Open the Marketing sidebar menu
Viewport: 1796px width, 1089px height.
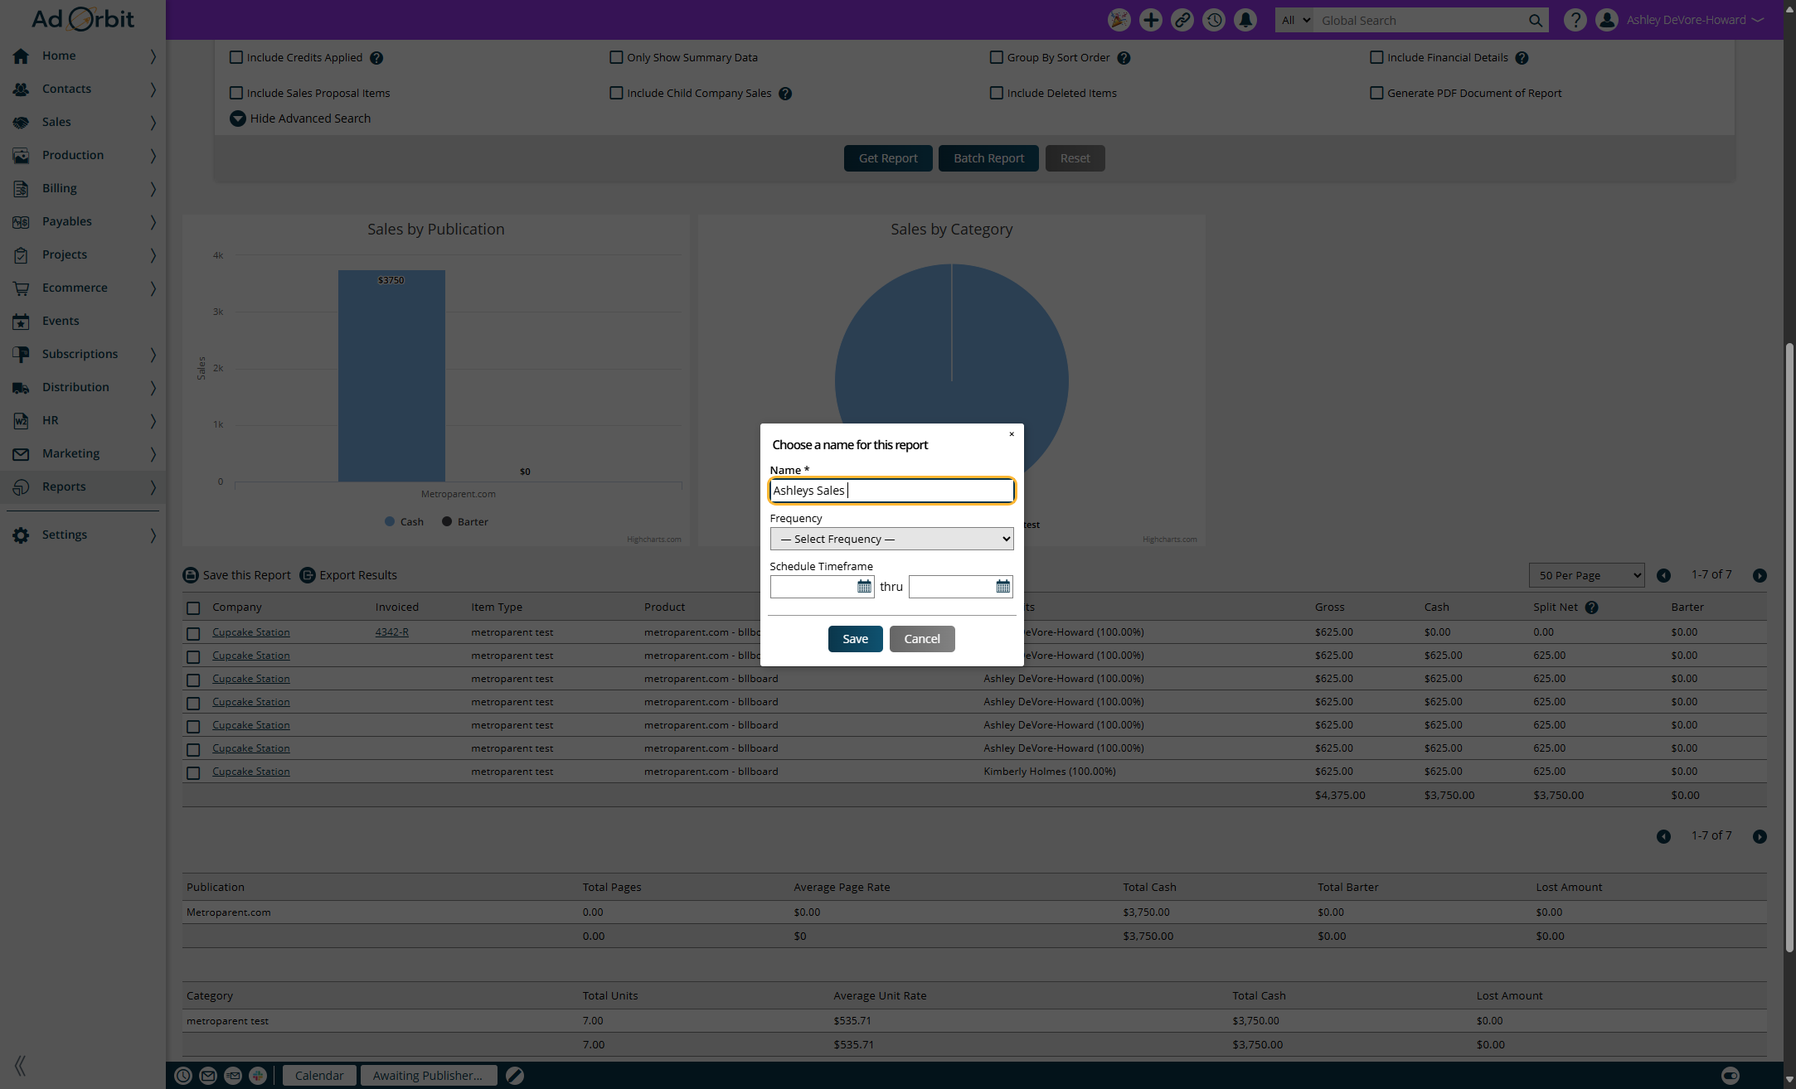(x=83, y=453)
